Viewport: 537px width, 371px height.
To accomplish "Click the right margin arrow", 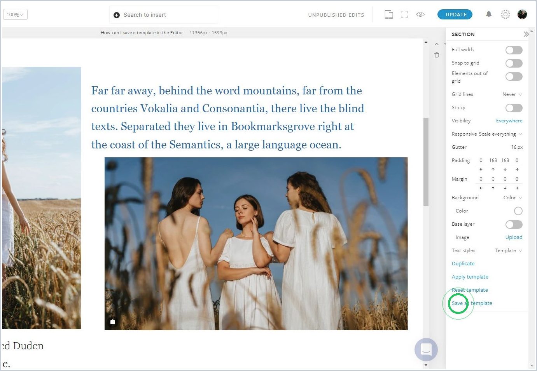I will coord(517,188).
